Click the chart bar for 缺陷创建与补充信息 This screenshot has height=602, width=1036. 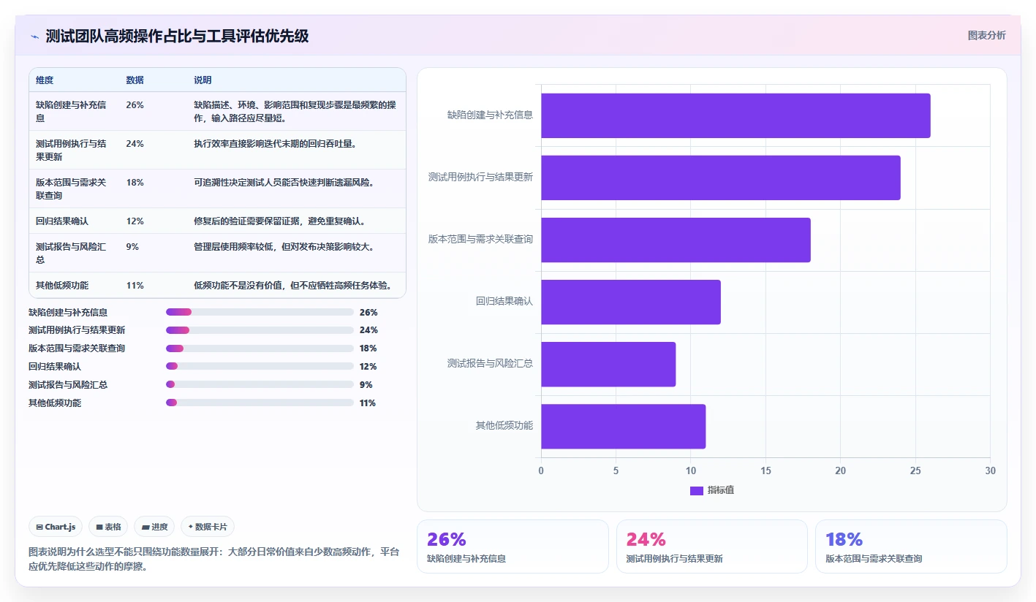pyautogui.click(x=736, y=115)
